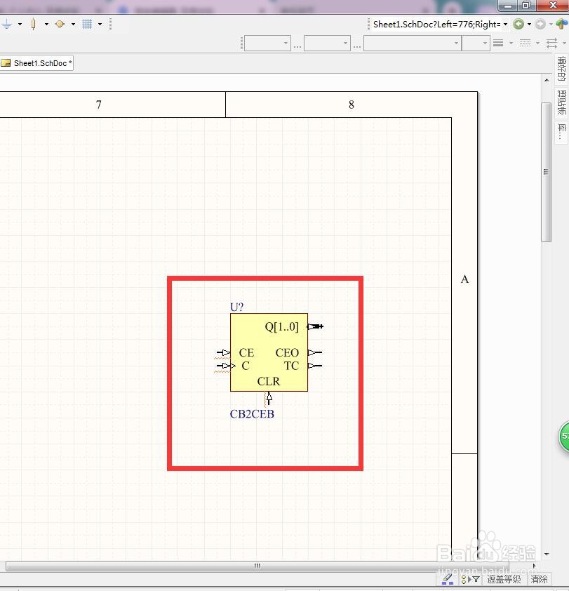Expand the digital device list arrow
569x591 pixels.
(x=47, y=25)
